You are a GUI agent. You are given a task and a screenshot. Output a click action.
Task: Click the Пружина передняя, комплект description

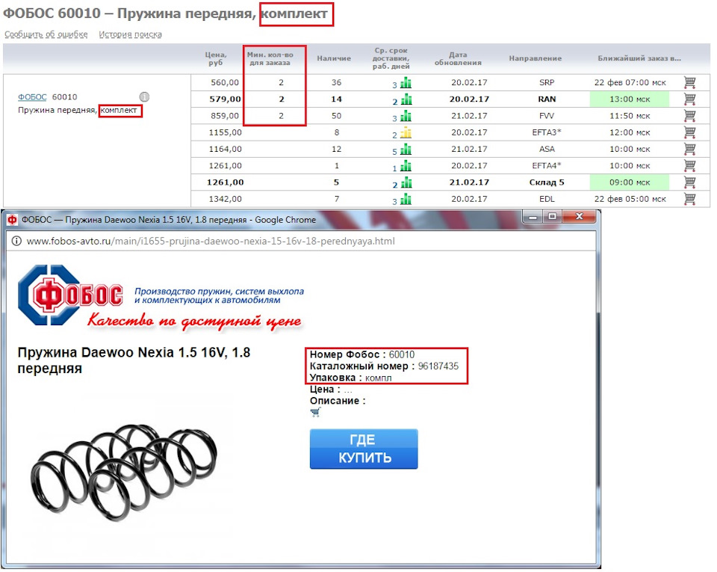77,110
